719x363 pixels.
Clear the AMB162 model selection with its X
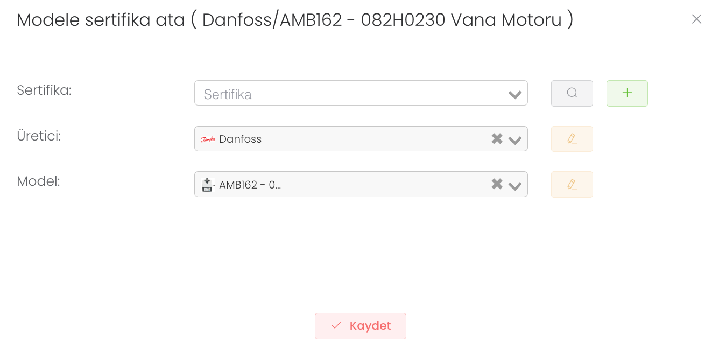point(497,184)
